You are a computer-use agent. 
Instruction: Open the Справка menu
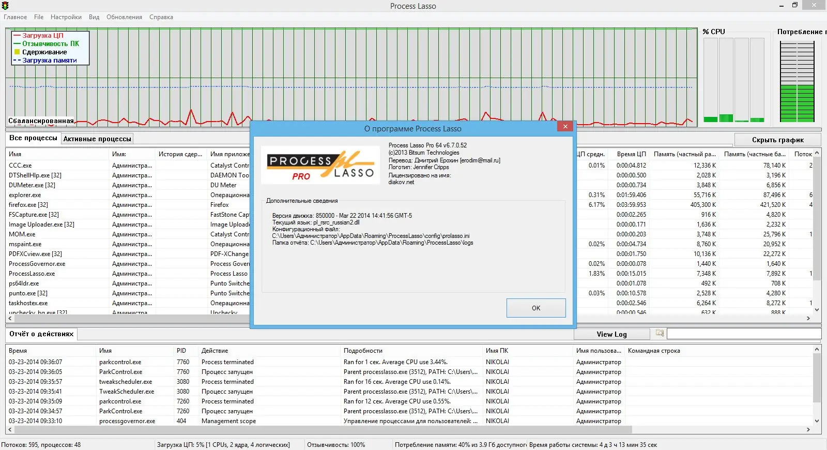point(161,17)
